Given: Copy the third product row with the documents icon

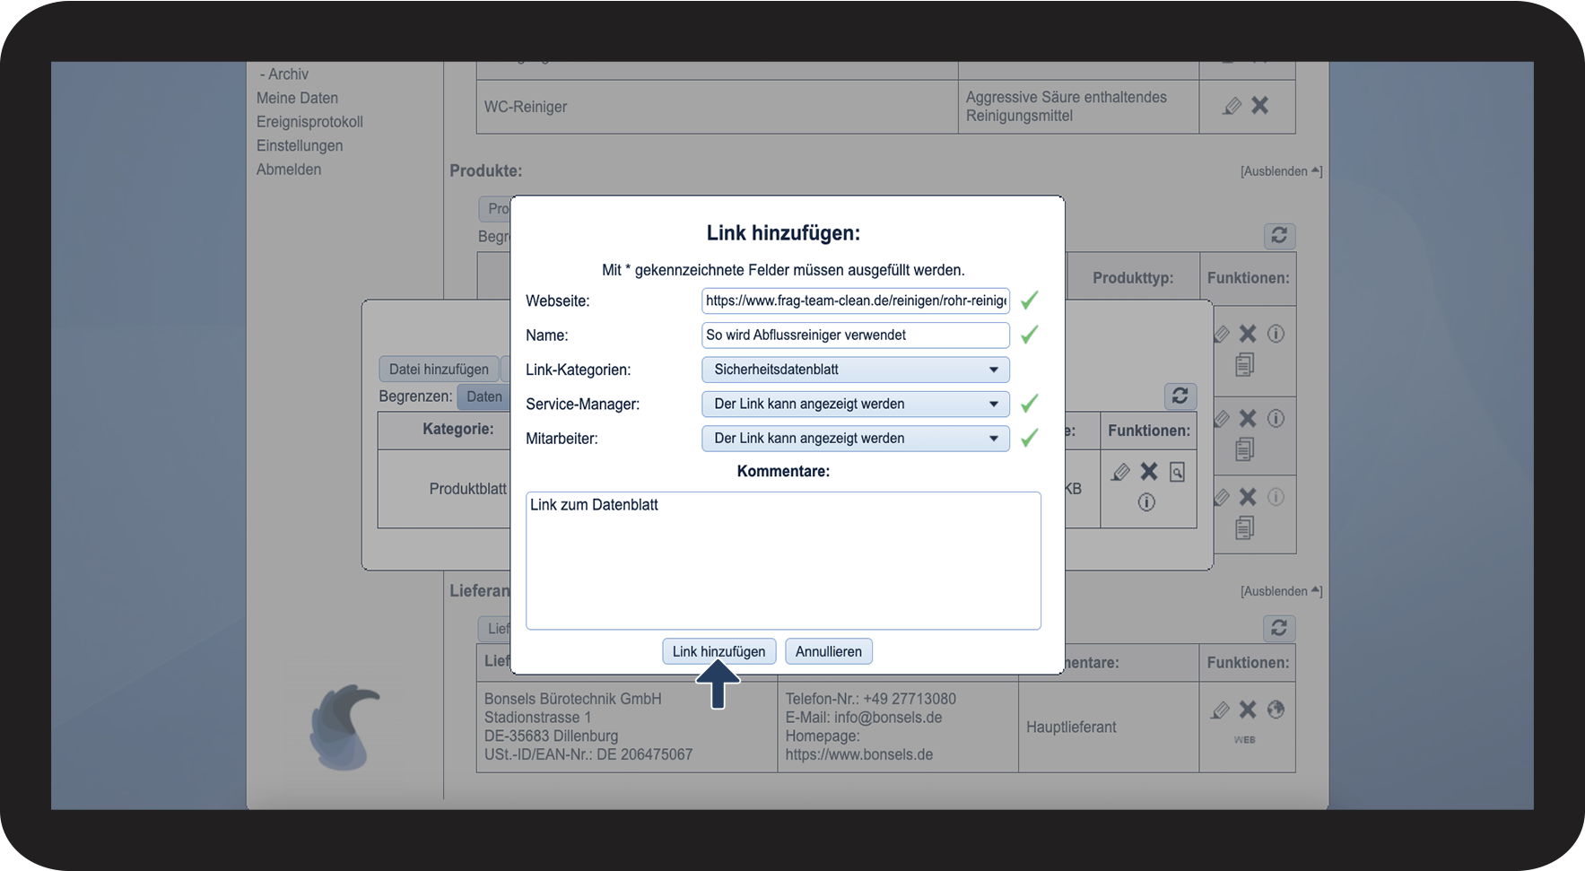Looking at the screenshot, I should pyautogui.click(x=1244, y=527).
